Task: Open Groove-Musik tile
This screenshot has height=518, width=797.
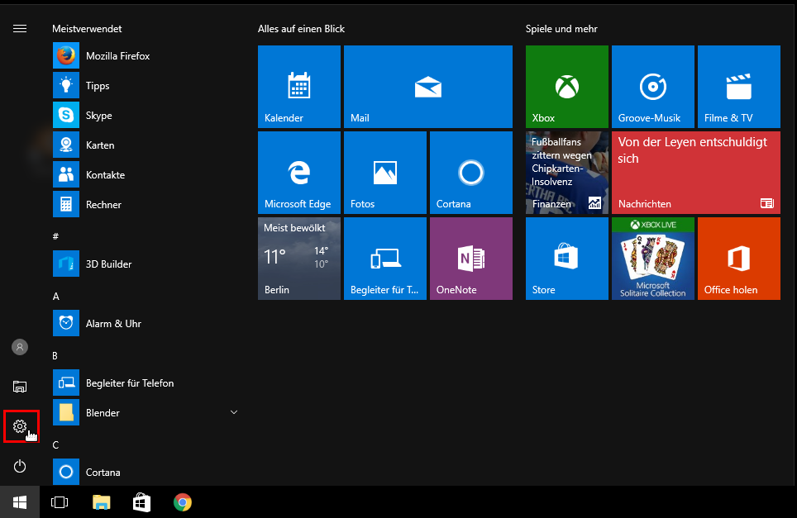Action: 652,86
